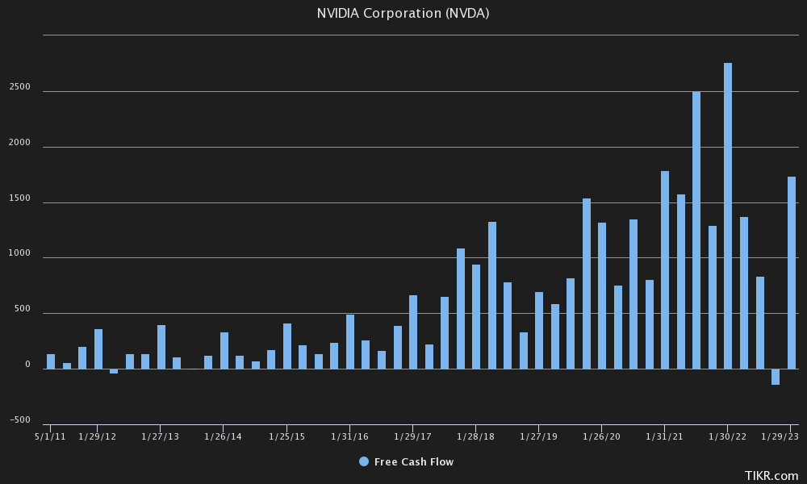Image resolution: width=807 pixels, height=484 pixels.
Task: Select the bar at 1/31/21
Action: (x=665, y=270)
